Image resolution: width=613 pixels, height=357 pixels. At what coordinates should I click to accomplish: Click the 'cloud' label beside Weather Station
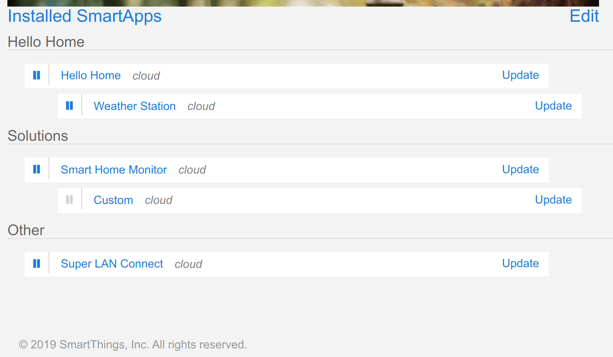[201, 106]
